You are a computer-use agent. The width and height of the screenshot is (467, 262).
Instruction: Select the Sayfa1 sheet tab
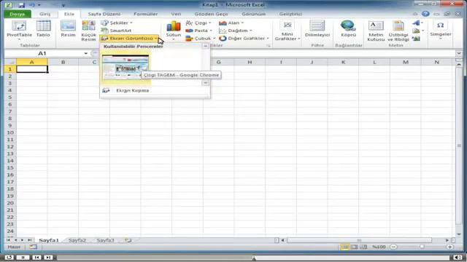pos(49,240)
